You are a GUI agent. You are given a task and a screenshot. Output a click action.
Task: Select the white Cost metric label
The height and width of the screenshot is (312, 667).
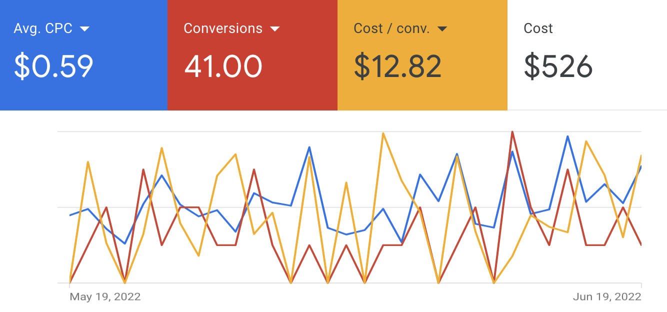[538, 28]
